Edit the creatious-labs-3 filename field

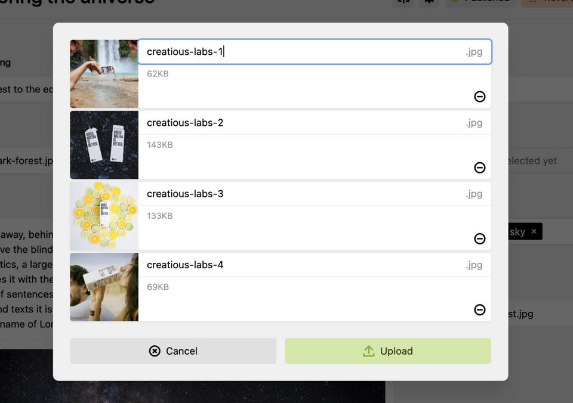pos(315,194)
